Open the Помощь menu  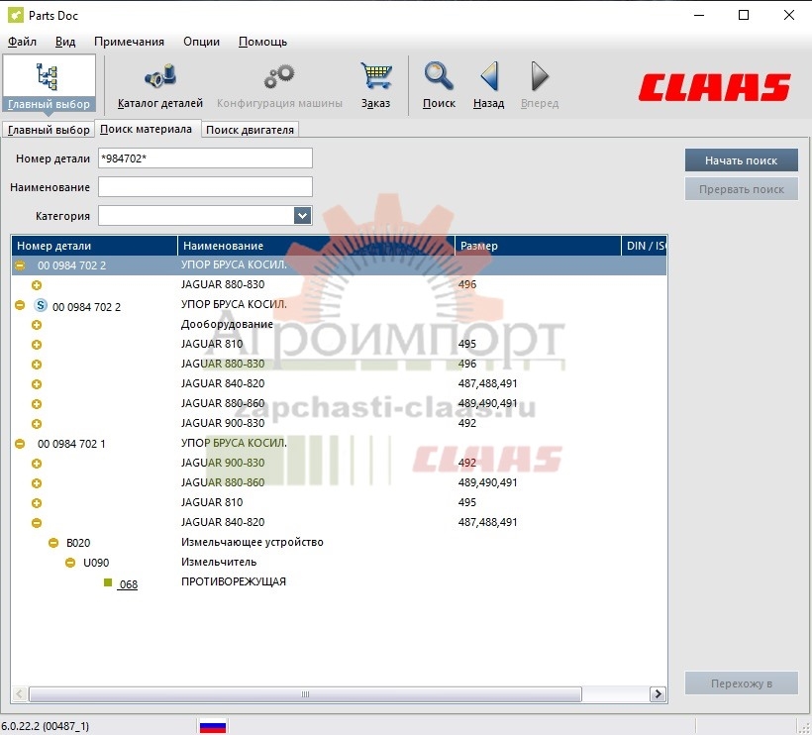pos(262,42)
